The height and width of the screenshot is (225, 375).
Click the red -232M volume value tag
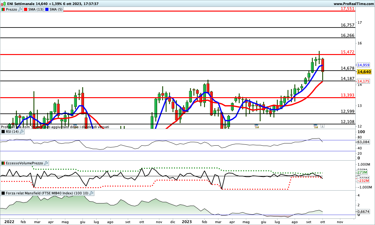pyautogui.click(x=363, y=181)
